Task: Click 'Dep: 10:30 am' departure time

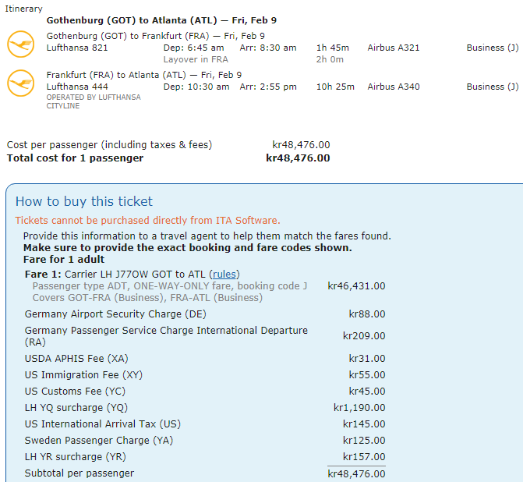Action: coord(196,87)
